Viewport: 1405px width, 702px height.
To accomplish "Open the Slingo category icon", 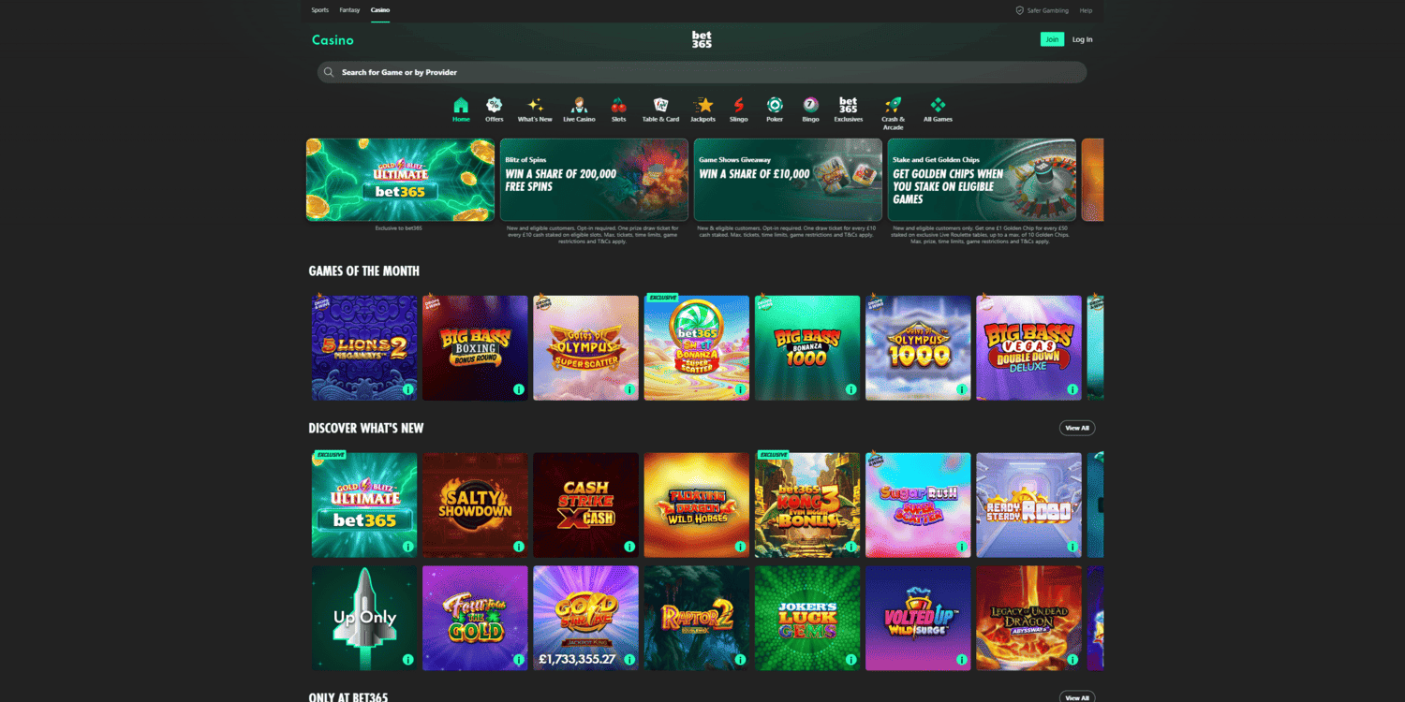I will (x=738, y=106).
